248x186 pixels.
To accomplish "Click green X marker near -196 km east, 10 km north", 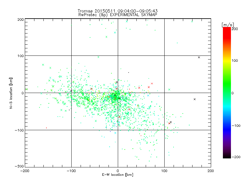I will [x=27, y=89].
